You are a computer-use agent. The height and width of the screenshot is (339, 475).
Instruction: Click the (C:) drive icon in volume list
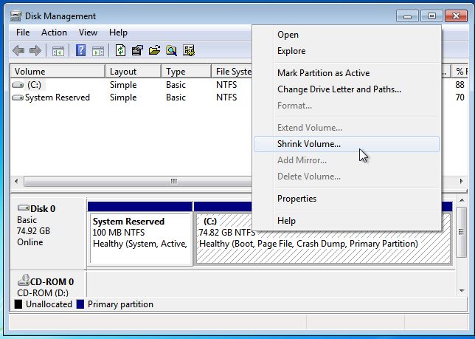[18, 85]
